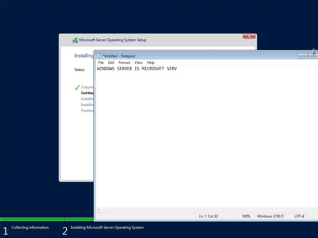Screen dimensions: 318x238
Task: Click the green checkmark next to Copying
Action: click(77, 87)
